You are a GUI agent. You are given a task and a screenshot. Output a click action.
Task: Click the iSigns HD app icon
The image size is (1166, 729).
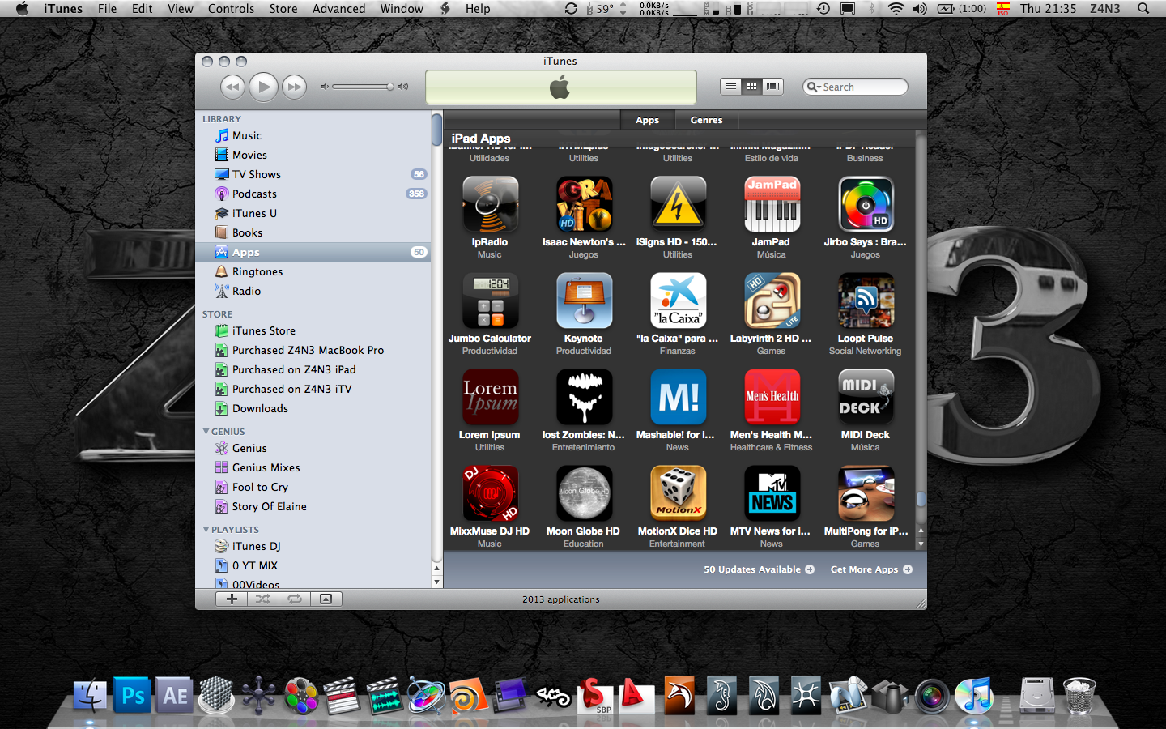tap(678, 204)
